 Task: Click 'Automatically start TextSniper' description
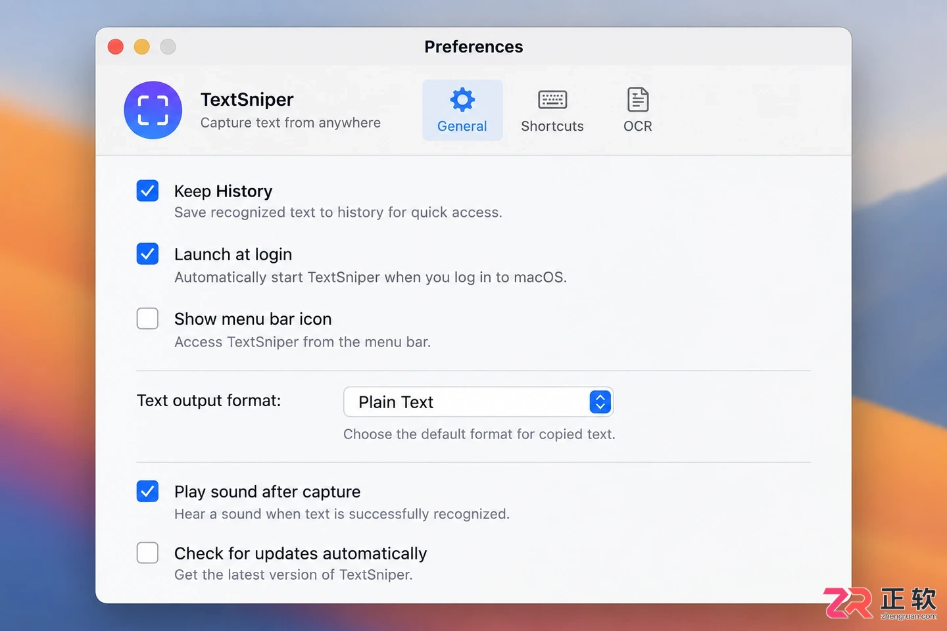point(370,277)
